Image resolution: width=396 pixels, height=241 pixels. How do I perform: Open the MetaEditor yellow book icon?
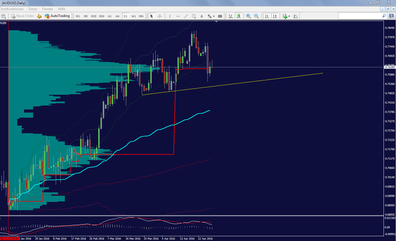39,16
